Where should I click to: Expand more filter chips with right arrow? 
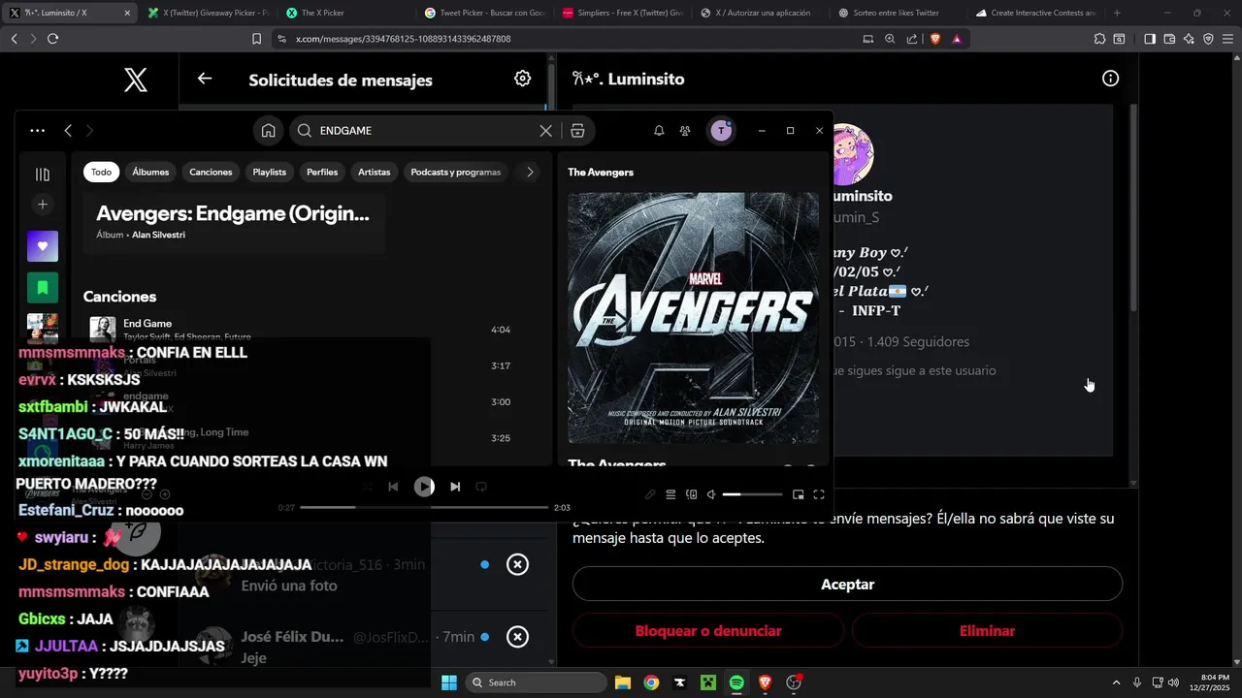pos(530,173)
